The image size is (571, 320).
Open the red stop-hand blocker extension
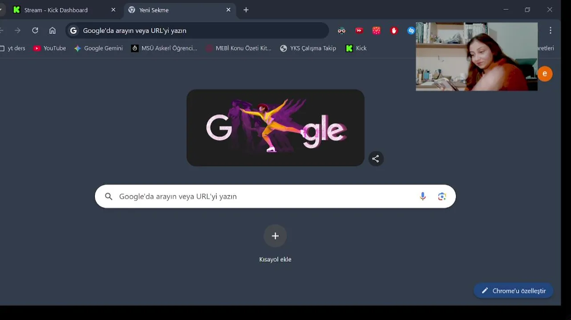coord(394,31)
